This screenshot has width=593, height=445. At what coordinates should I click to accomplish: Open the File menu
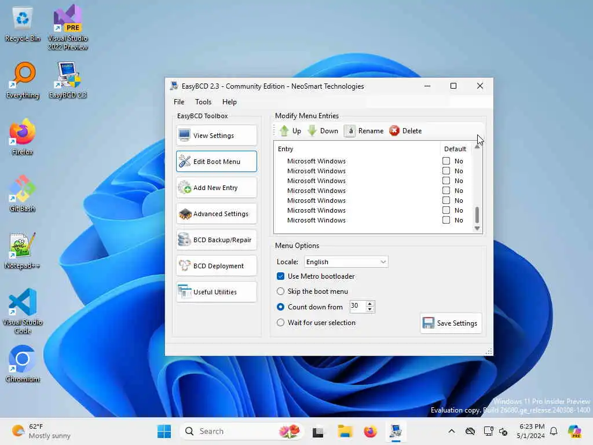pyautogui.click(x=179, y=102)
